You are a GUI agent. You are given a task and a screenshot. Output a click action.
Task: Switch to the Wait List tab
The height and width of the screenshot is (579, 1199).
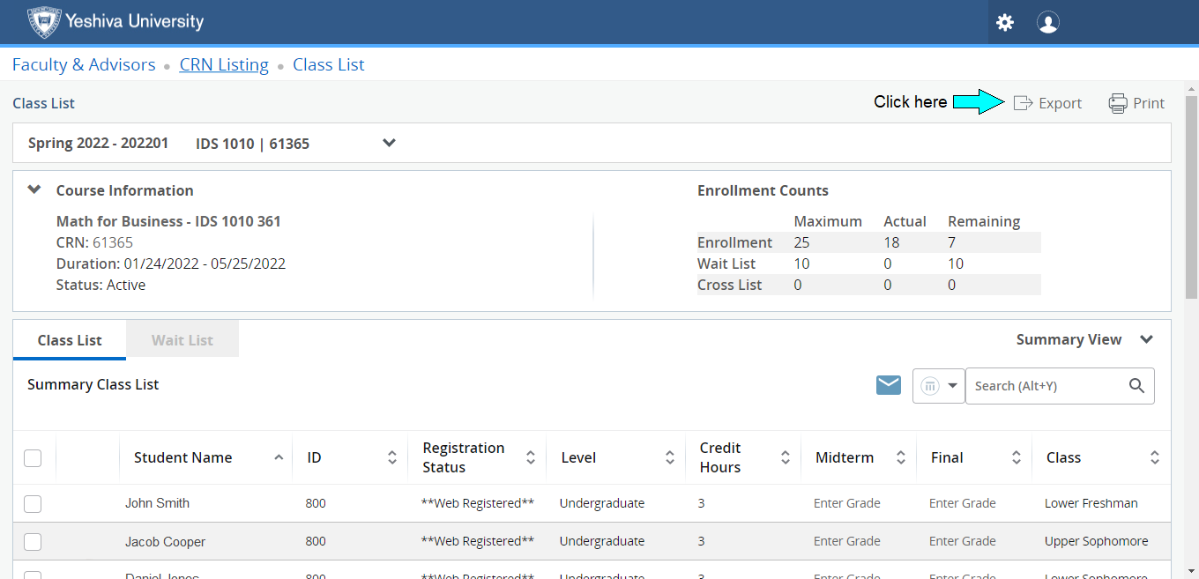(x=182, y=340)
